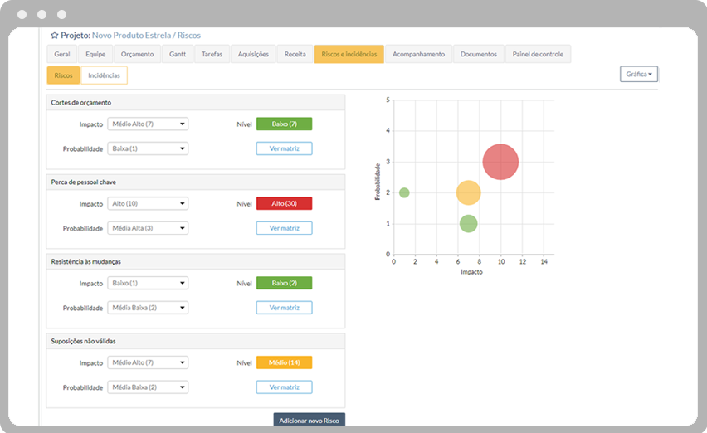Image resolution: width=707 pixels, height=433 pixels.
Task: Click Ver matriz for Suposições não válidas
Action: tap(284, 387)
